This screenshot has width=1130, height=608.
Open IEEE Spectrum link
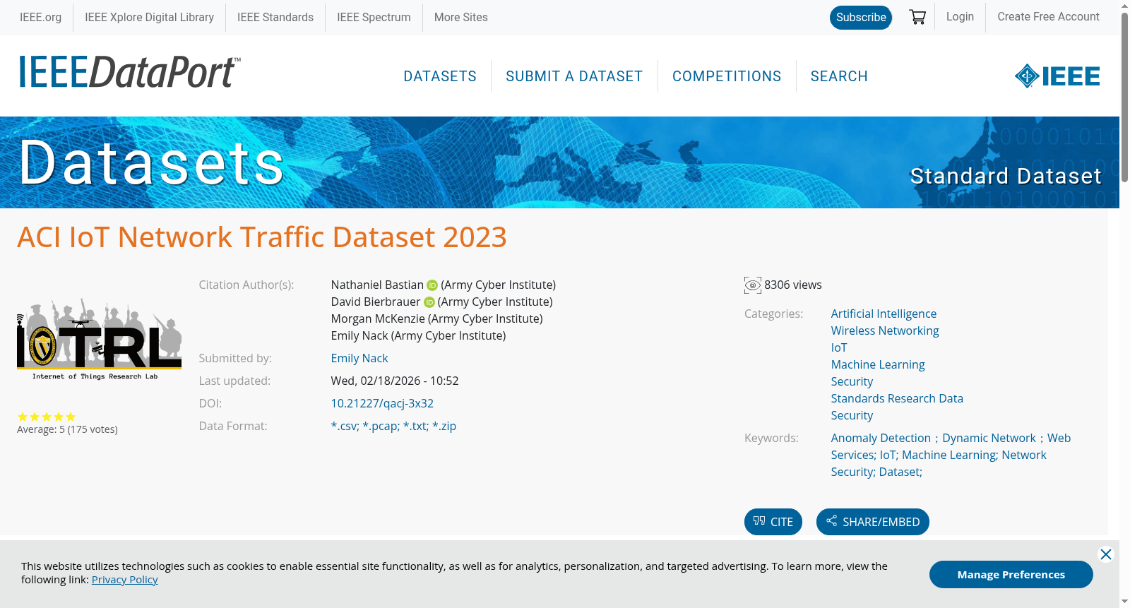(374, 17)
